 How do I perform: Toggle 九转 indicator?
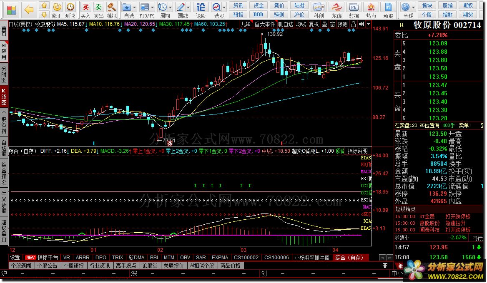click(x=246, y=24)
